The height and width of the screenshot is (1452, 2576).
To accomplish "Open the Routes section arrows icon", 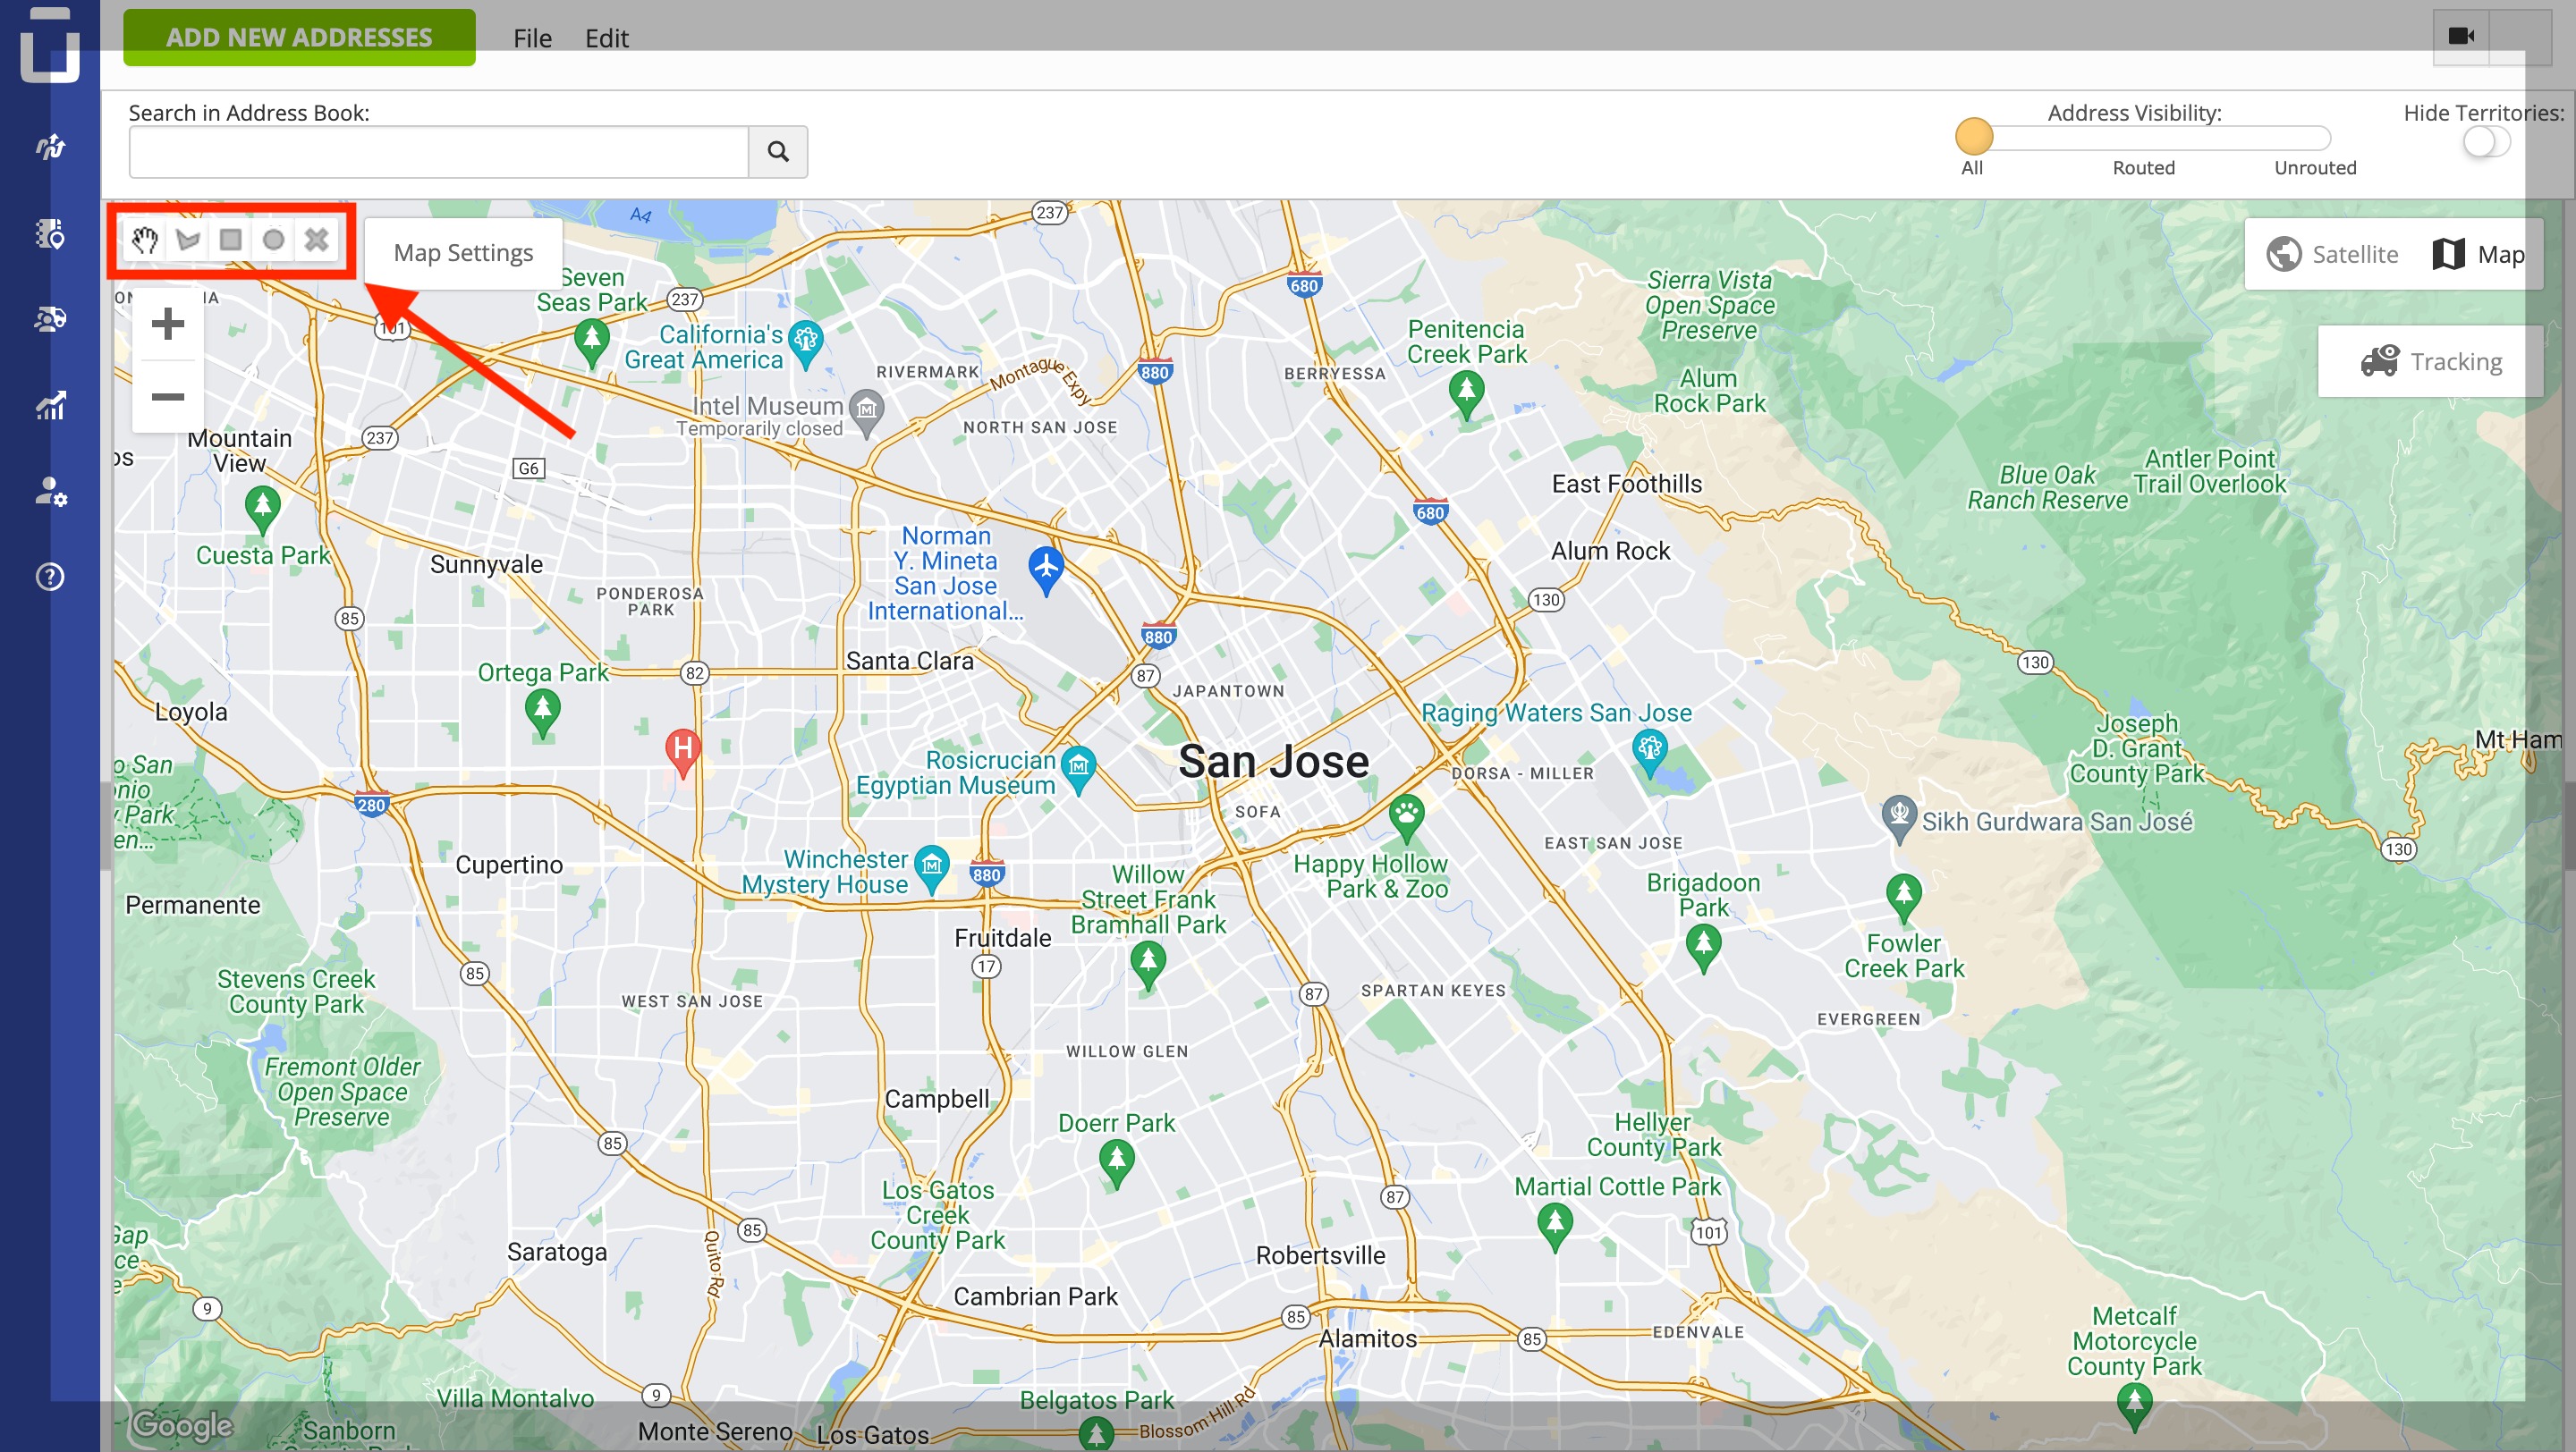I will click(x=50, y=147).
